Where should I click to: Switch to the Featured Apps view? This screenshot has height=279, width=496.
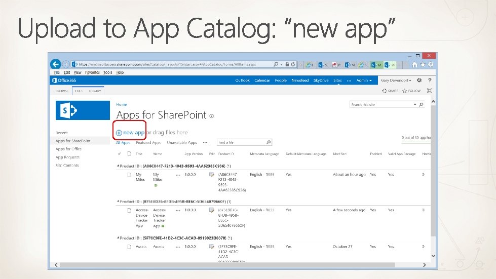tap(148, 142)
